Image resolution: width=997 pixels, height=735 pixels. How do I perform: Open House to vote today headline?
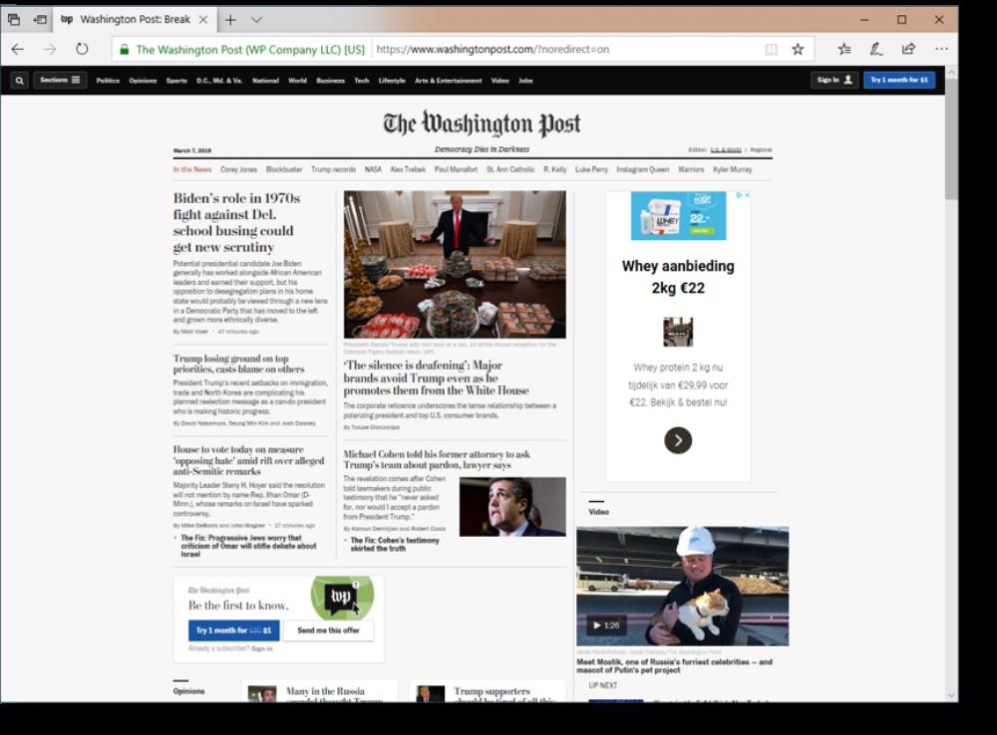[x=248, y=460]
